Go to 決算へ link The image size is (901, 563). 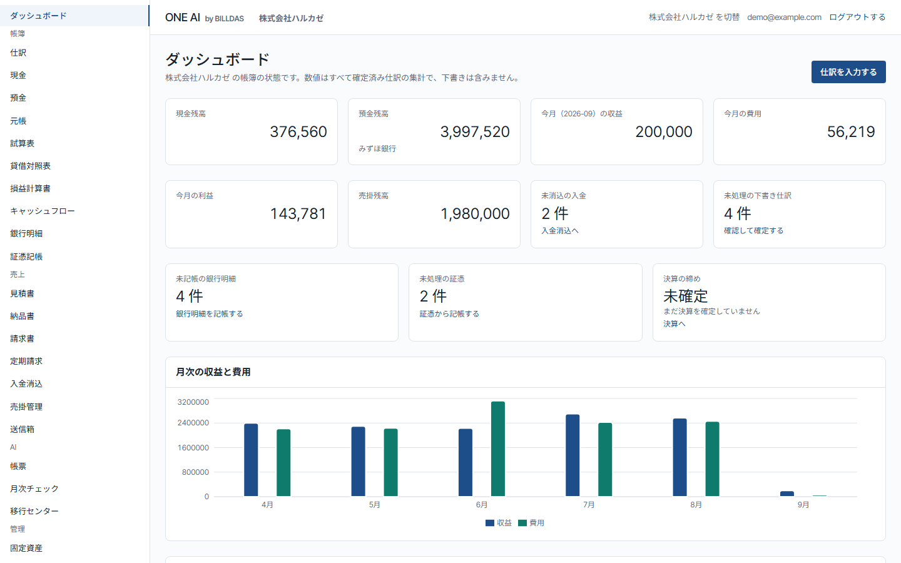point(674,324)
